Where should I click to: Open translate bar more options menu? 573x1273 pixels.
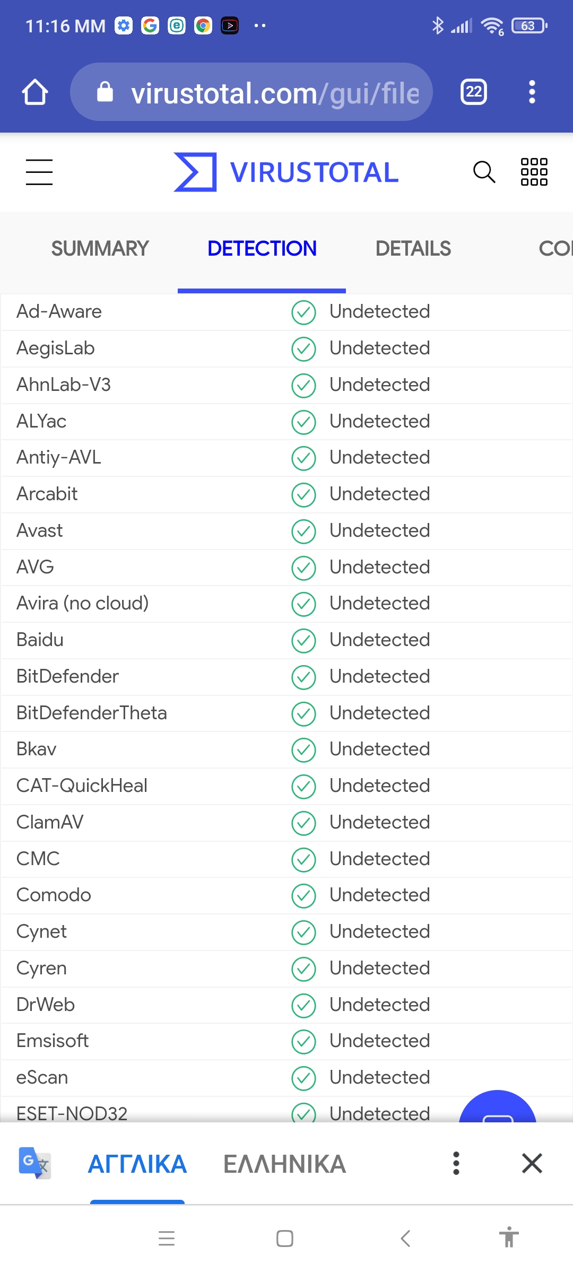(456, 1163)
